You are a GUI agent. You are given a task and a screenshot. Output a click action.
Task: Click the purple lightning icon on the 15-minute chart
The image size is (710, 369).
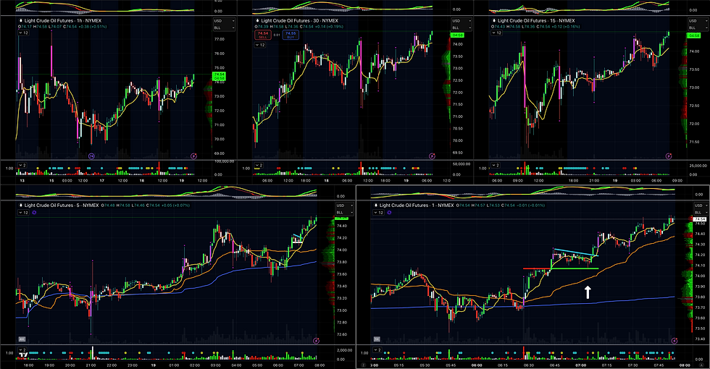pos(668,156)
